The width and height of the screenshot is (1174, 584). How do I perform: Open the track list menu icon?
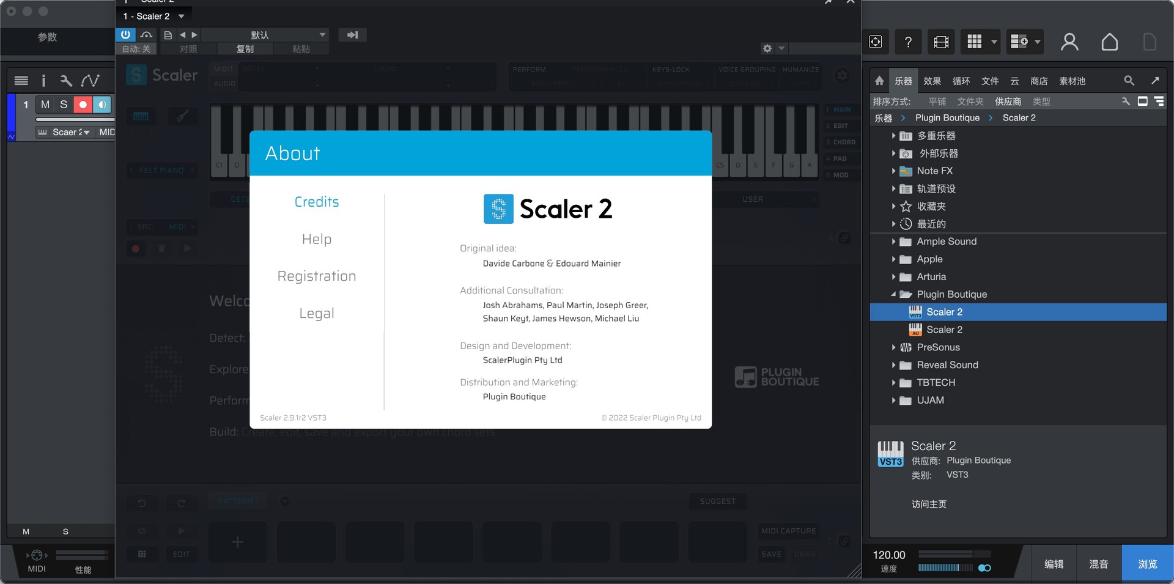coord(21,81)
